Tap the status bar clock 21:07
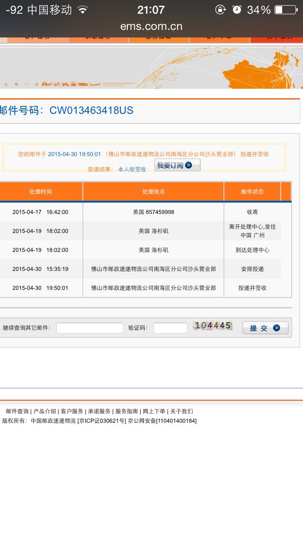The width and height of the screenshot is (303, 539). tap(151, 9)
